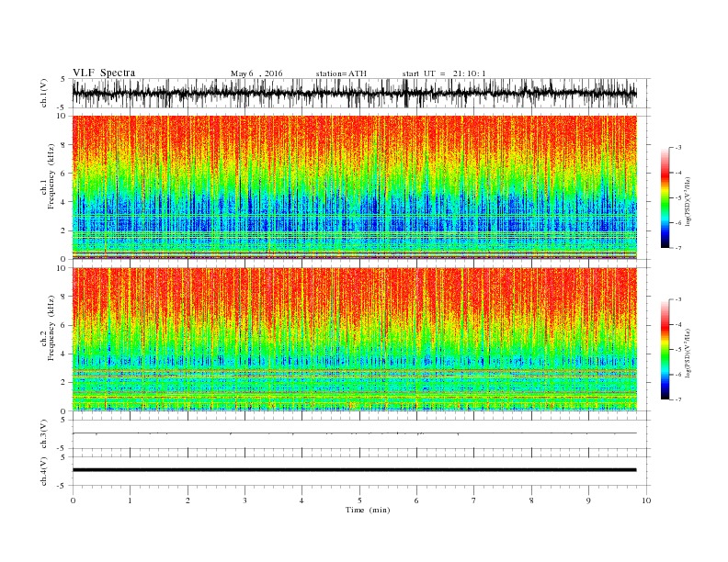Click the "-7" tick on ch.2 colorbar

[678, 399]
